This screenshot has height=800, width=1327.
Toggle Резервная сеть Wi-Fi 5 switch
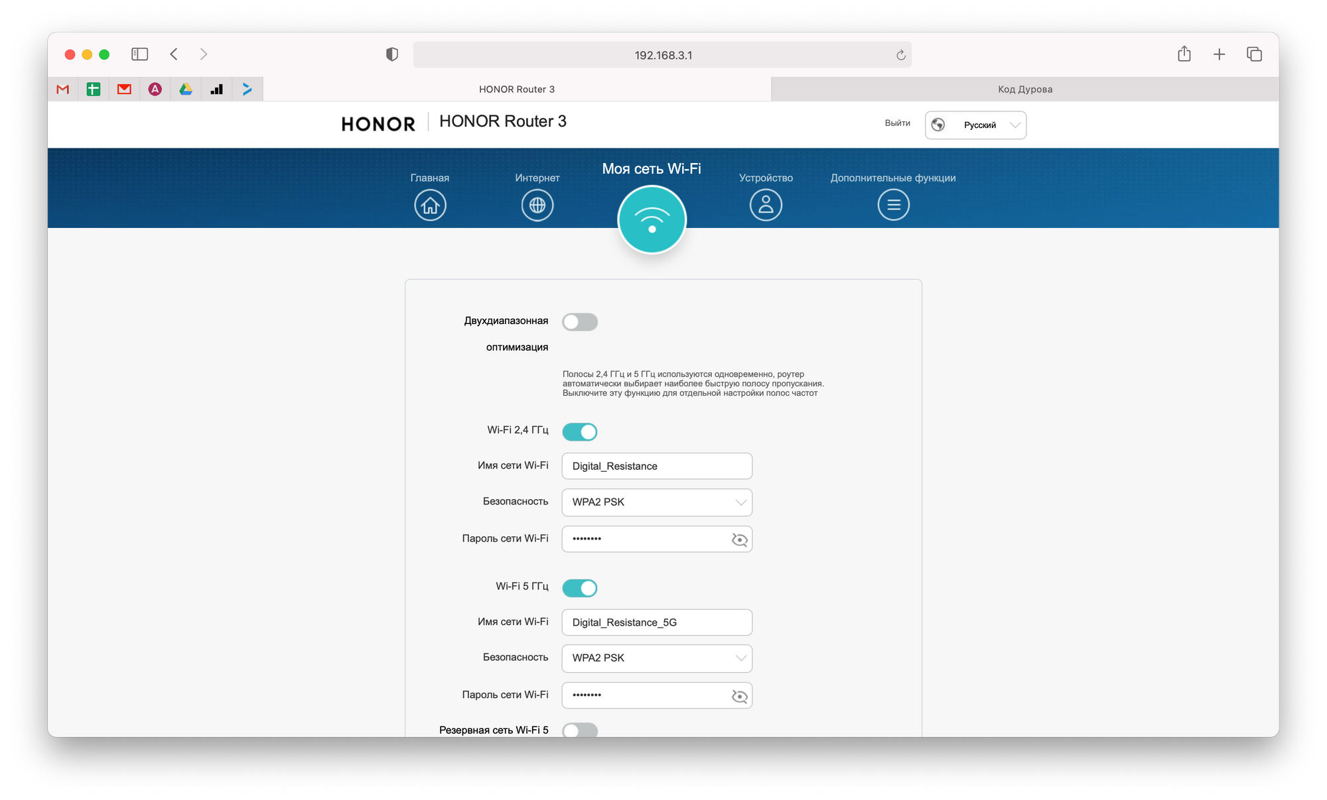580,730
